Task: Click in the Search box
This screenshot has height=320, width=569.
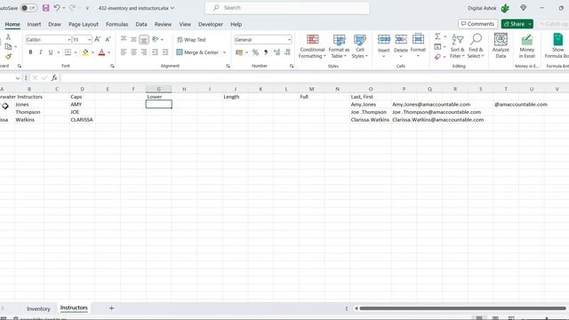Action: point(287,8)
